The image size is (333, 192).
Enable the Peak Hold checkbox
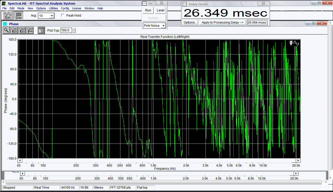[x=63, y=16]
